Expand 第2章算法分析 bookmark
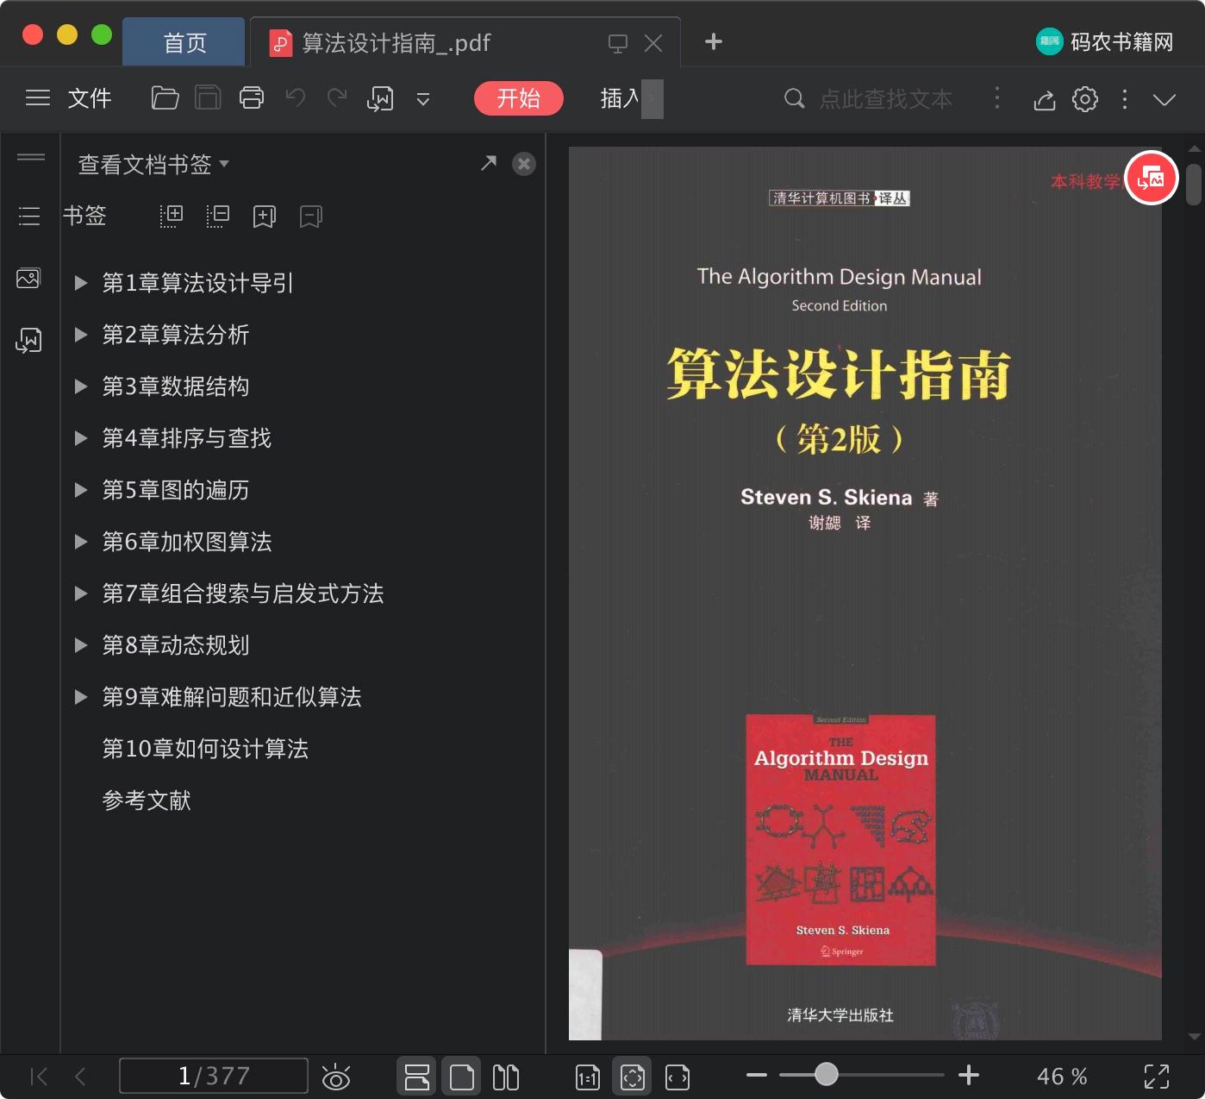This screenshot has width=1205, height=1099. point(81,335)
